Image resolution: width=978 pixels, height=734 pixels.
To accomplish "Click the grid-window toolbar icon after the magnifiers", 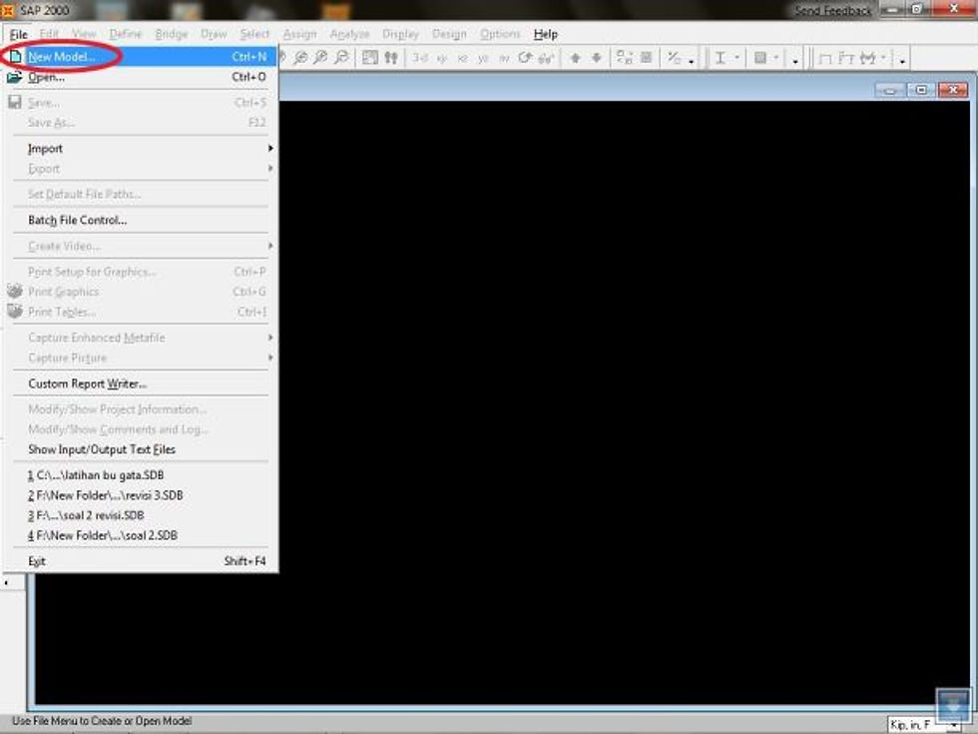I will (370, 58).
